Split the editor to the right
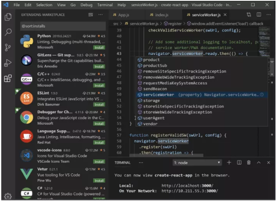Viewport: 278px width, 202px height. 259,15
